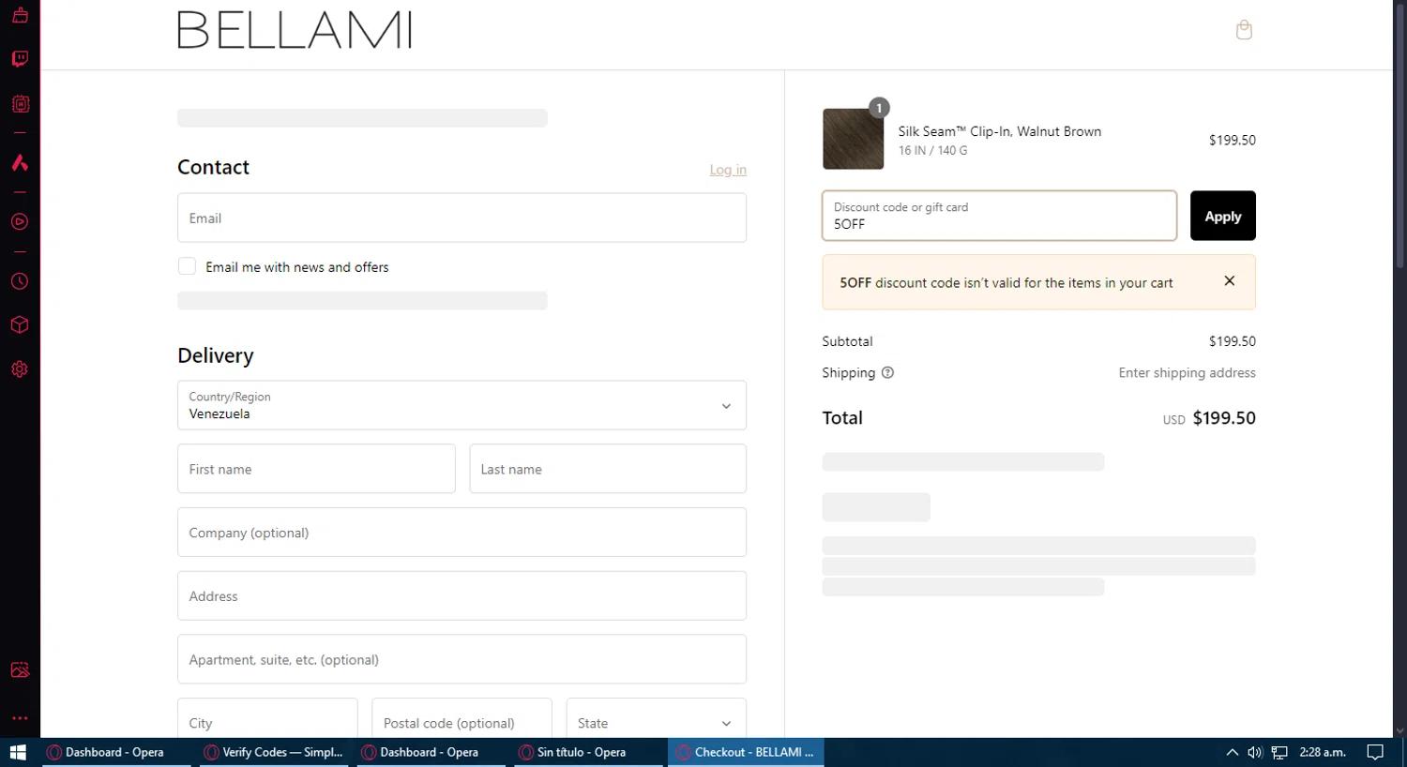The width and height of the screenshot is (1407, 767).
Task: Click the USD $199.50 total amount
Action: click(1209, 418)
